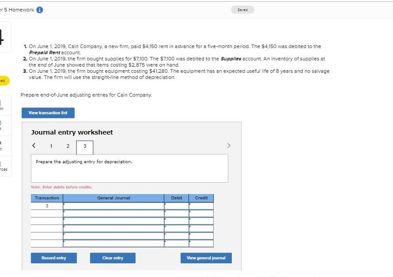
Task: Click the Saved status indicator
Action: click(x=242, y=10)
